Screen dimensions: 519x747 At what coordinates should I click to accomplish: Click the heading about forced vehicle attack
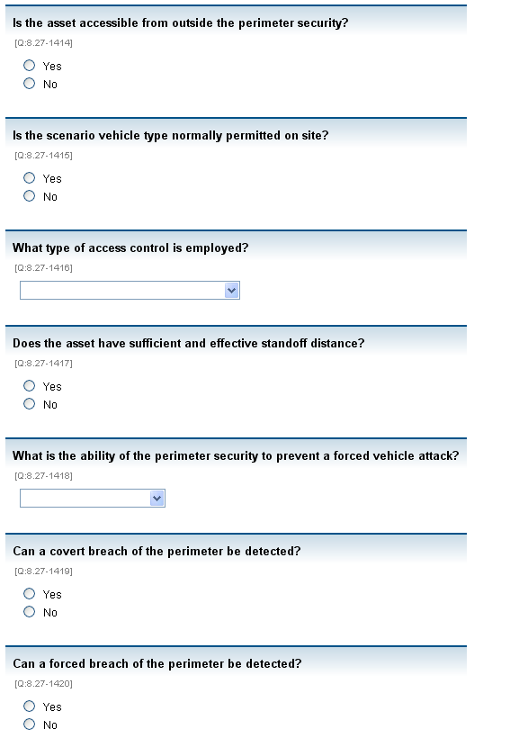(x=236, y=456)
